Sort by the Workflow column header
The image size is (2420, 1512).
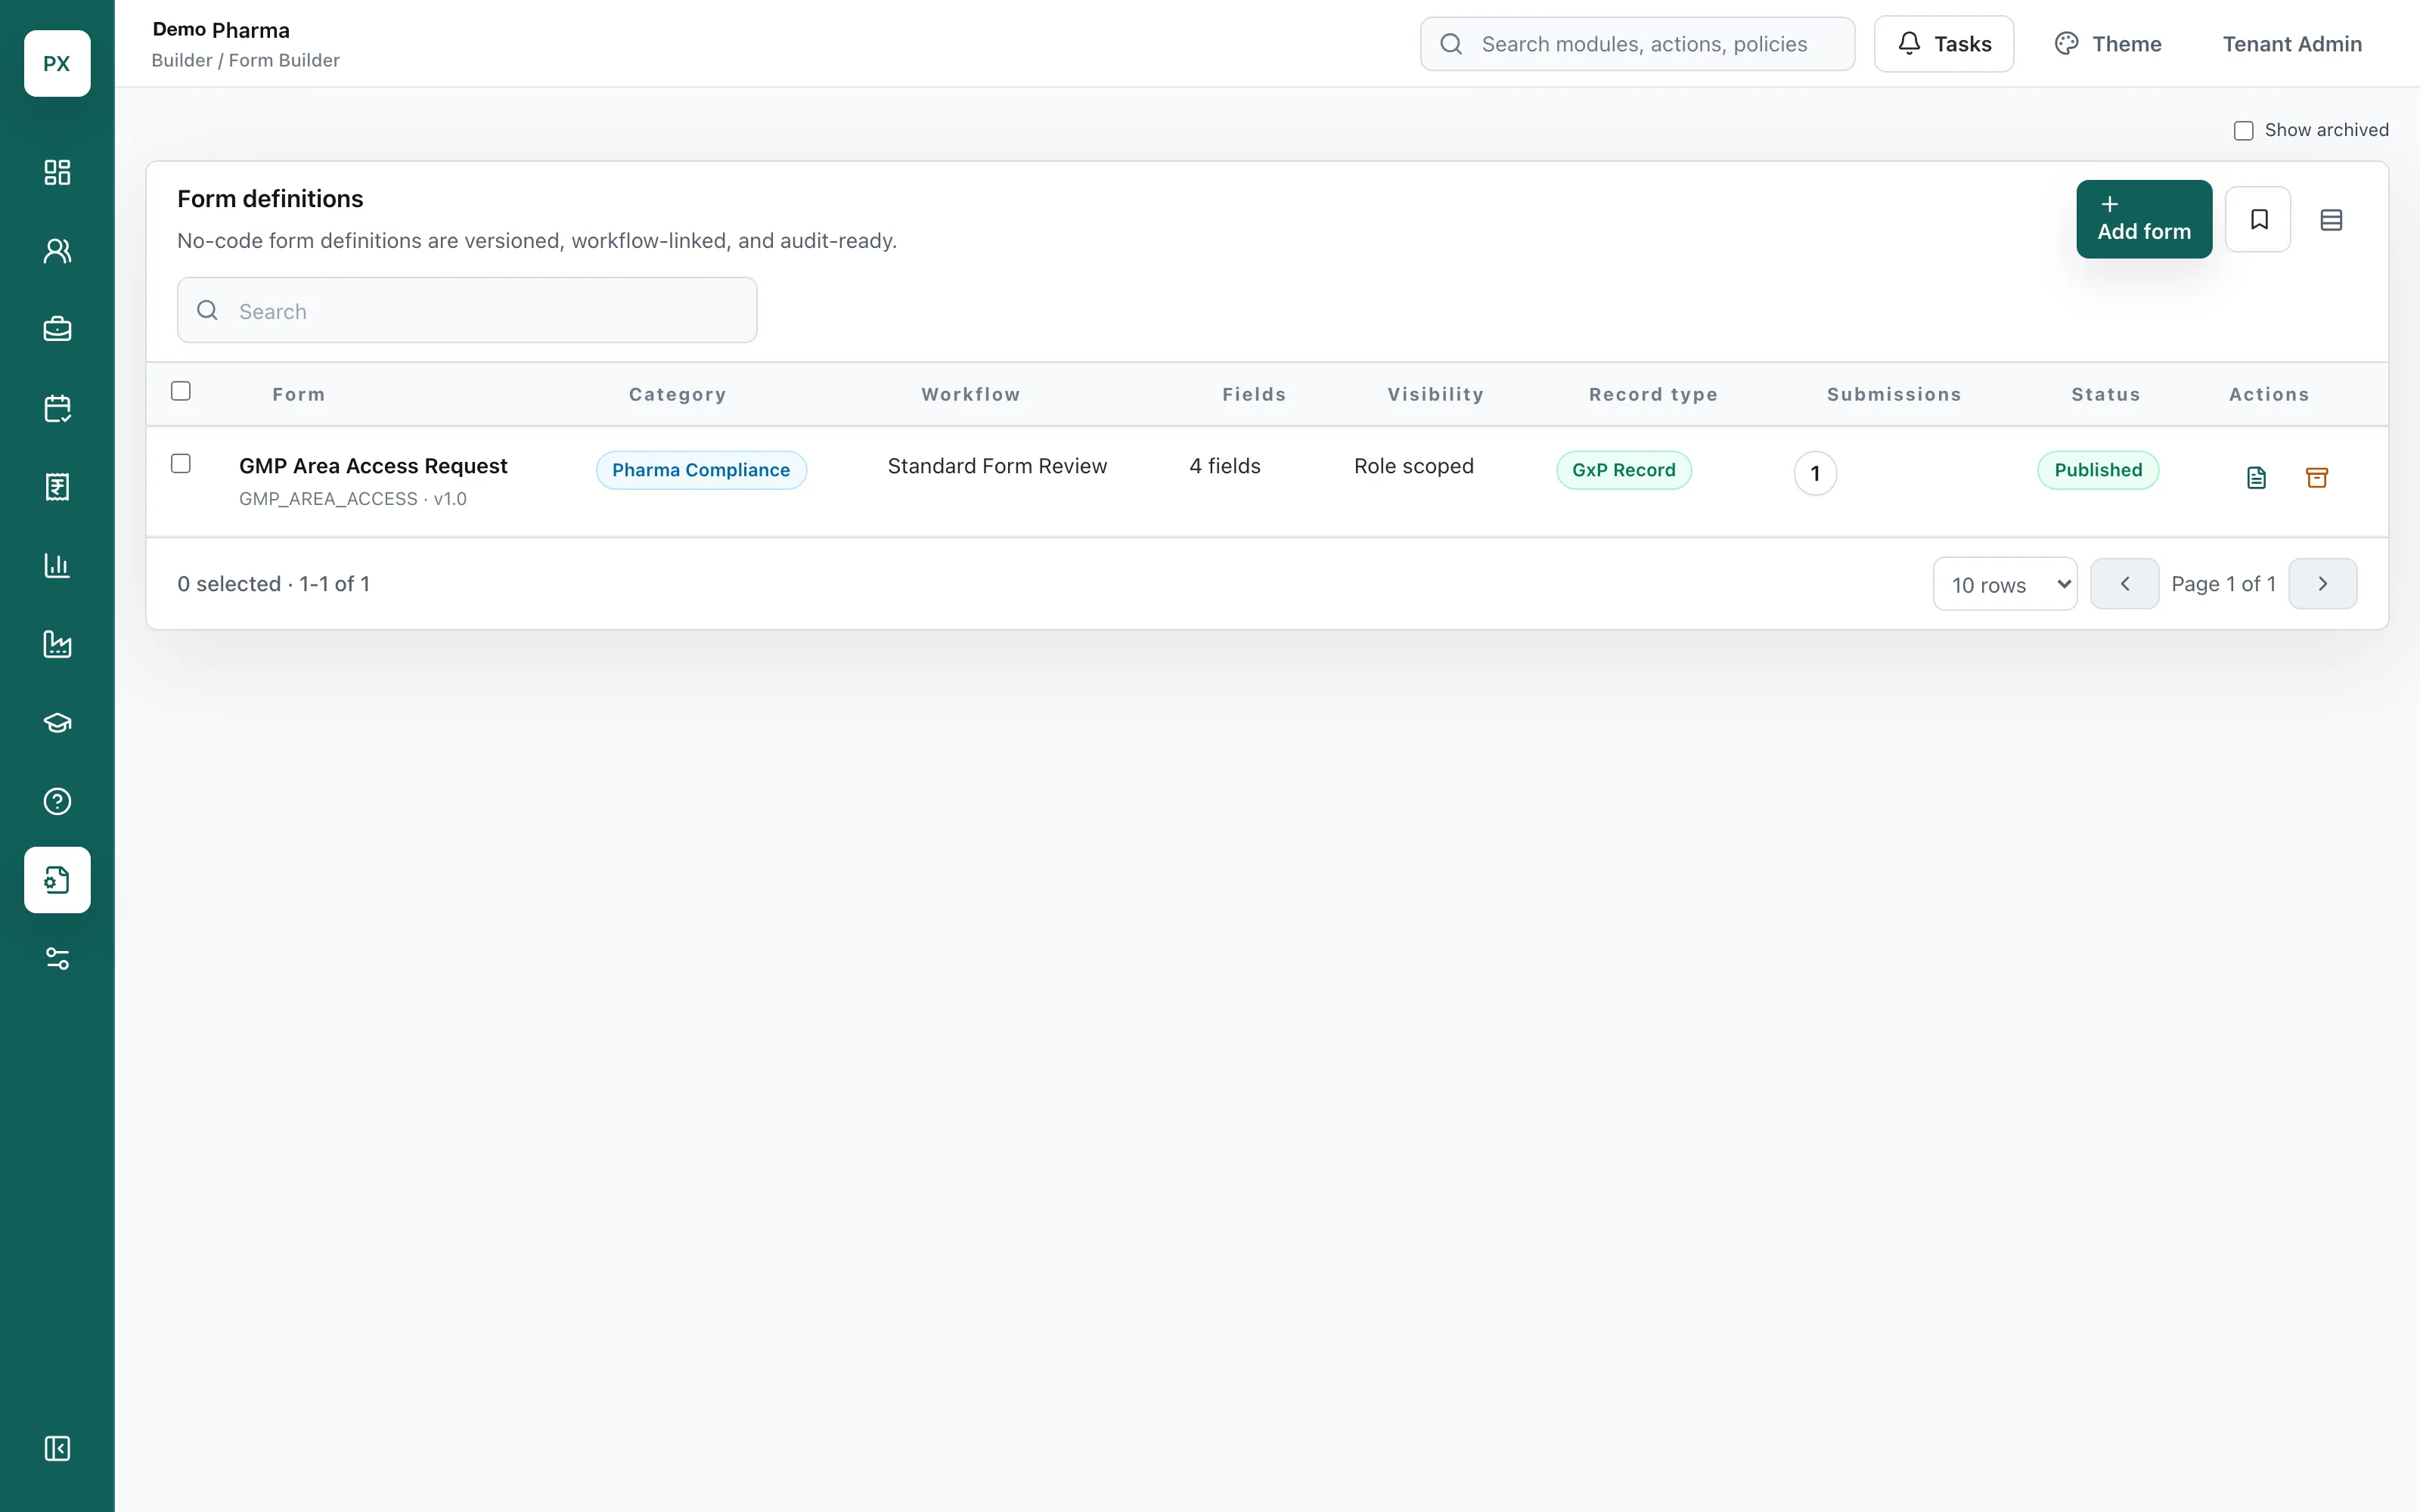point(971,395)
